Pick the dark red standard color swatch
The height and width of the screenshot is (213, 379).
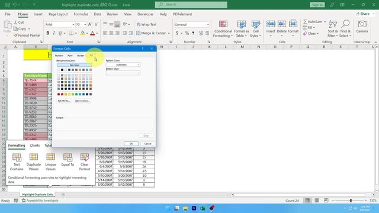(x=59, y=94)
